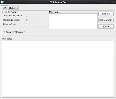Switch to the Options tab
116x99 pixels.
[13, 8]
